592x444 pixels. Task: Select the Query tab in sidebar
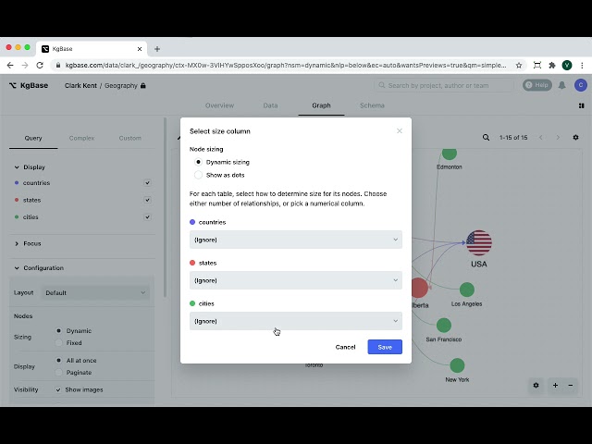click(33, 138)
